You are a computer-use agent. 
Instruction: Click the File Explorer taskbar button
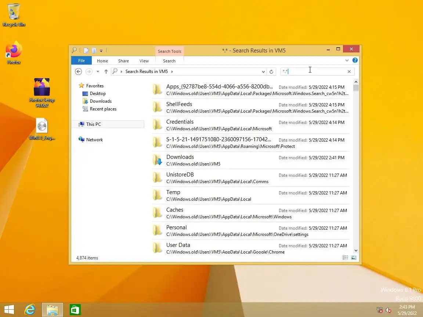[x=53, y=309]
